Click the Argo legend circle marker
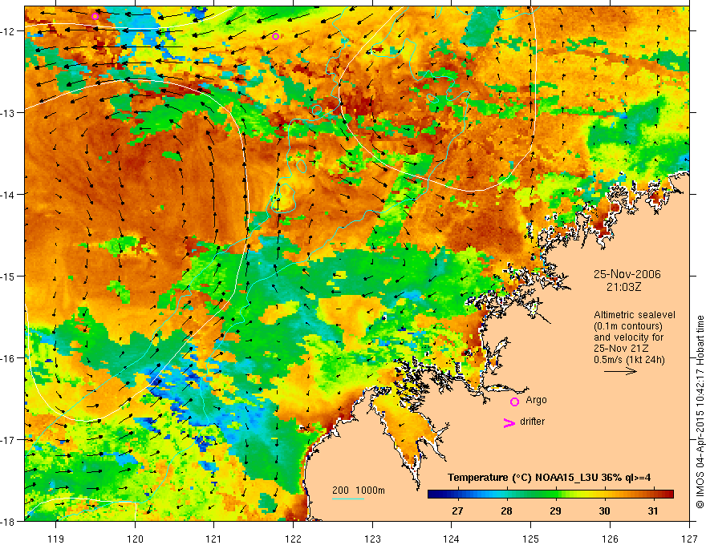Image resolution: width=706 pixels, height=545 pixels. tap(514, 402)
